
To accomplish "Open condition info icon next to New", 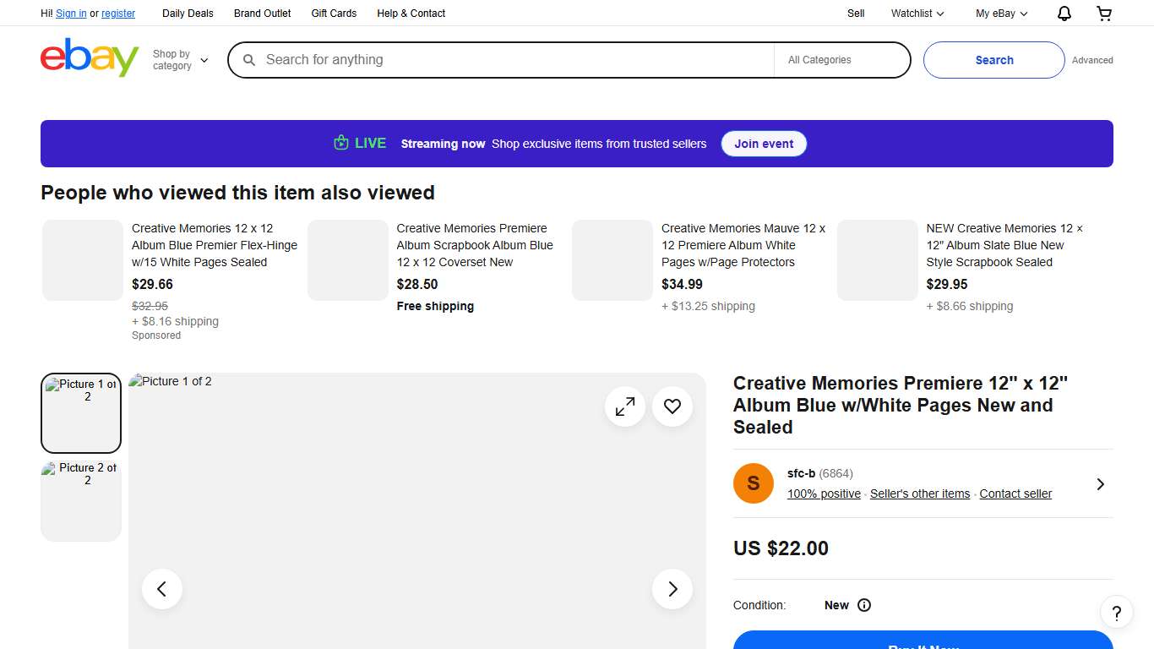I will tap(864, 605).
